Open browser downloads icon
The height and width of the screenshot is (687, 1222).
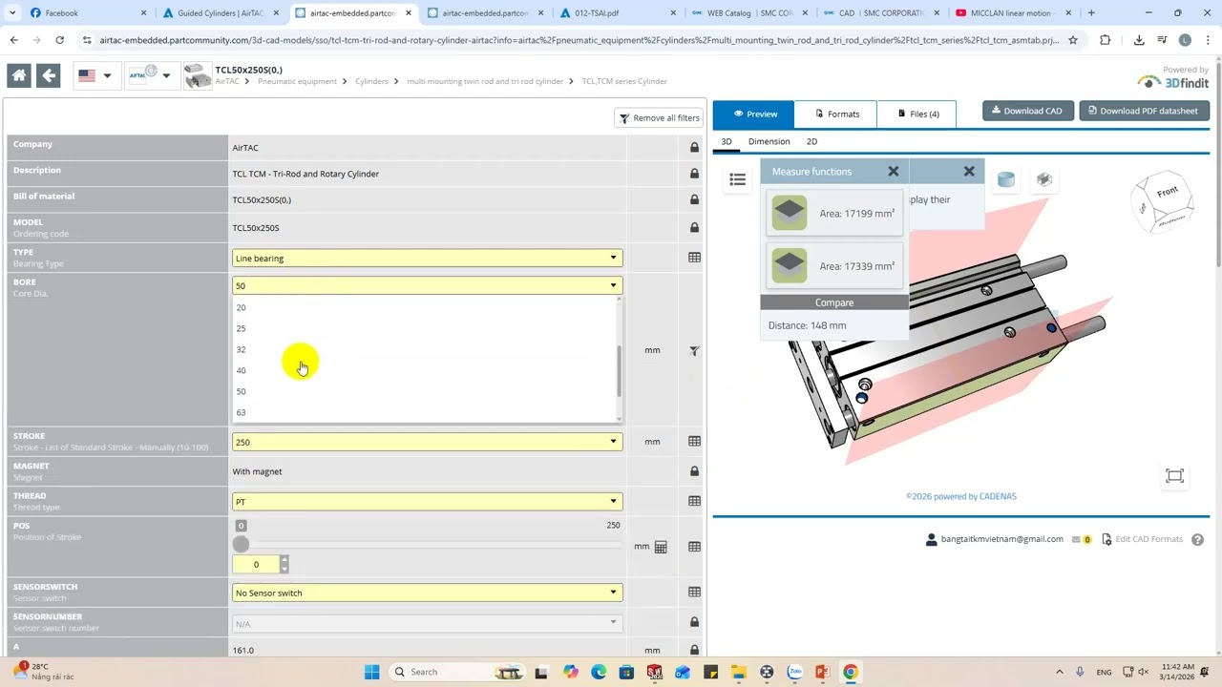click(1139, 40)
